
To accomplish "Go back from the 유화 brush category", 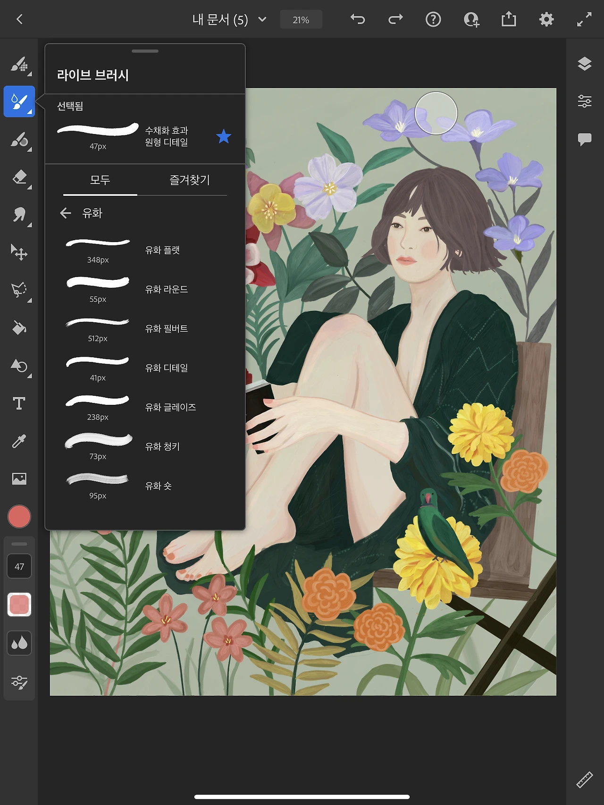I will pos(66,213).
